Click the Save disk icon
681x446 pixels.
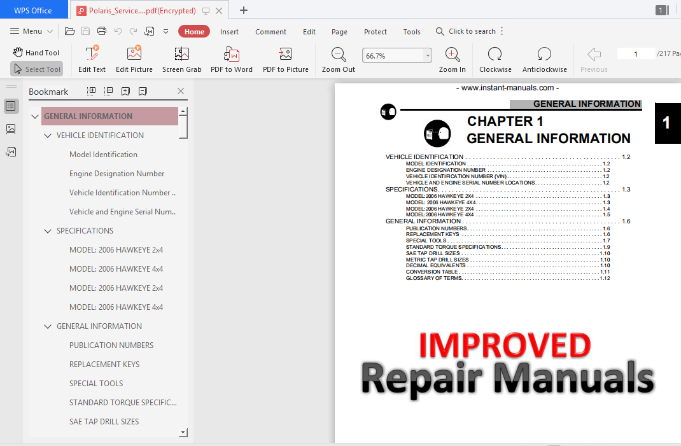click(x=85, y=31)
